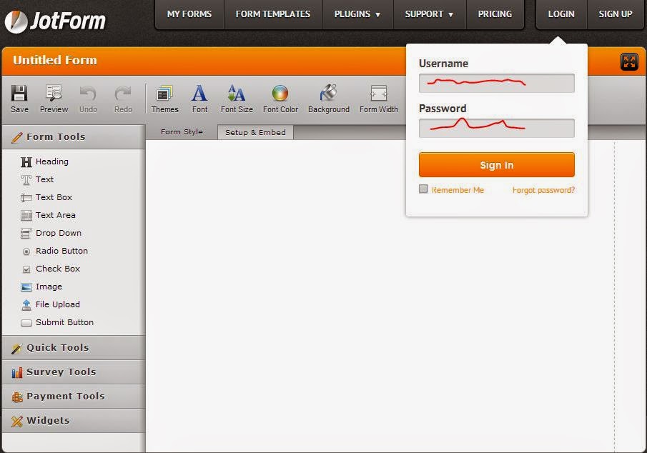
Task: Click the Forgot password? link
Action: pyautogui.click(x=543, y=190)
